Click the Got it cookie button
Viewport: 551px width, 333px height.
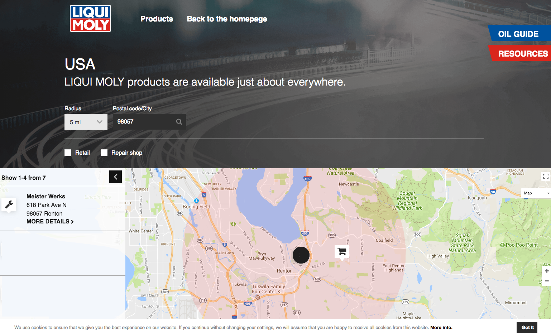click(x=527, y=328)
